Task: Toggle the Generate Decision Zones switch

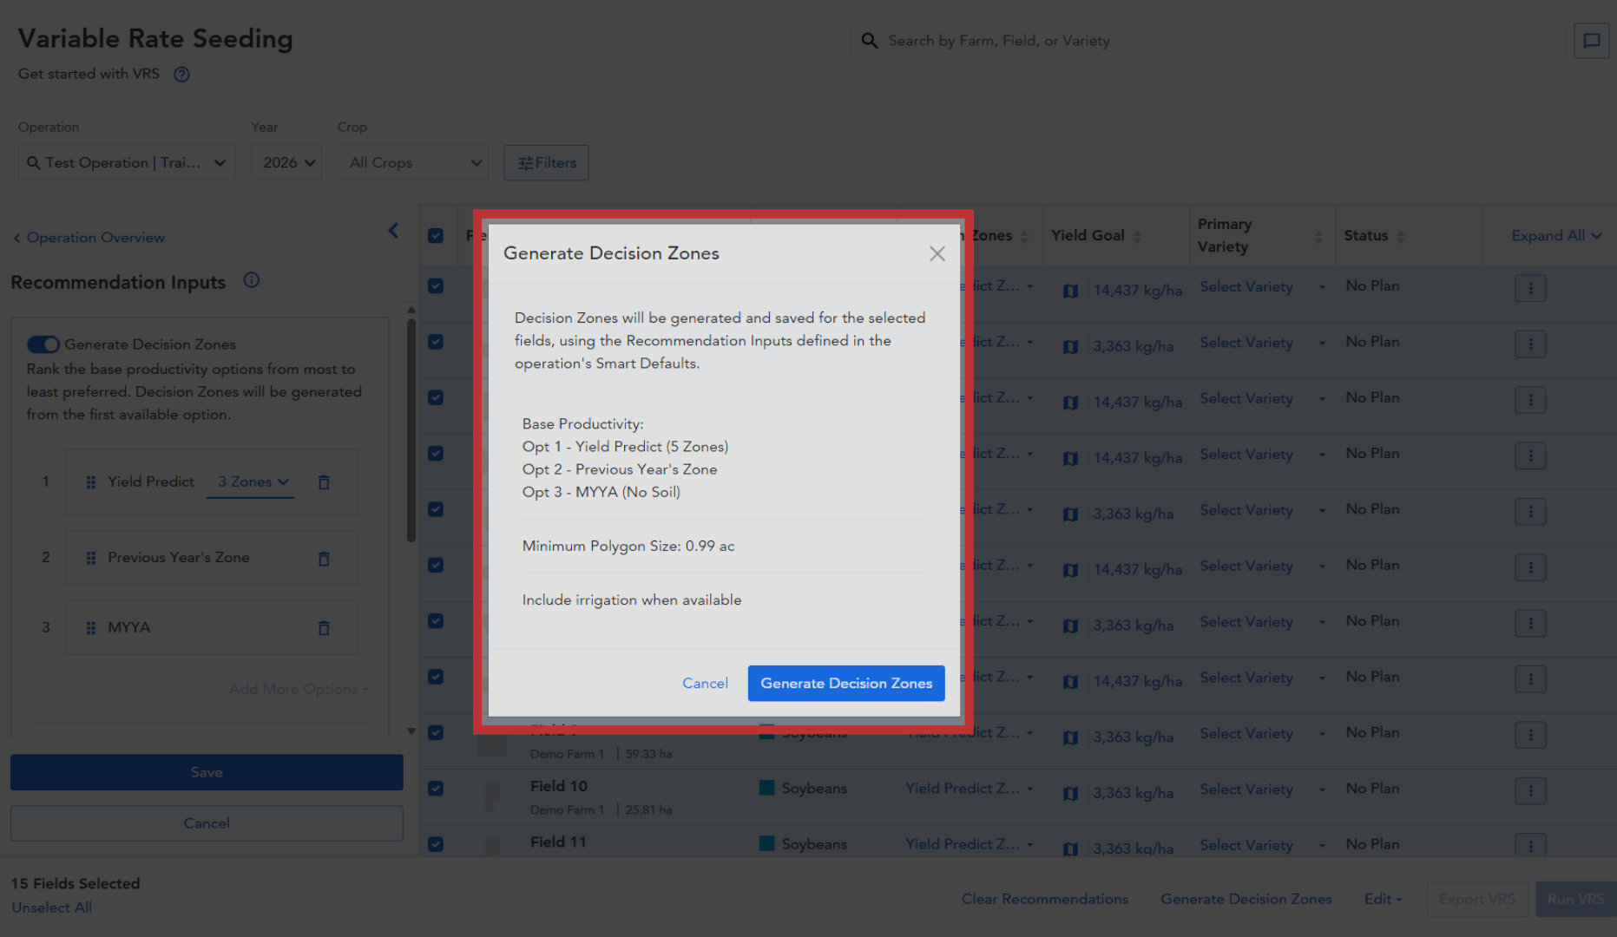Action: tap(43, 344)
